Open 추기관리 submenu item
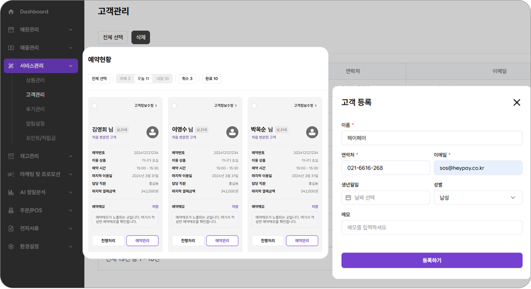This screenshot has height=289, width=531. pos(35,109)
